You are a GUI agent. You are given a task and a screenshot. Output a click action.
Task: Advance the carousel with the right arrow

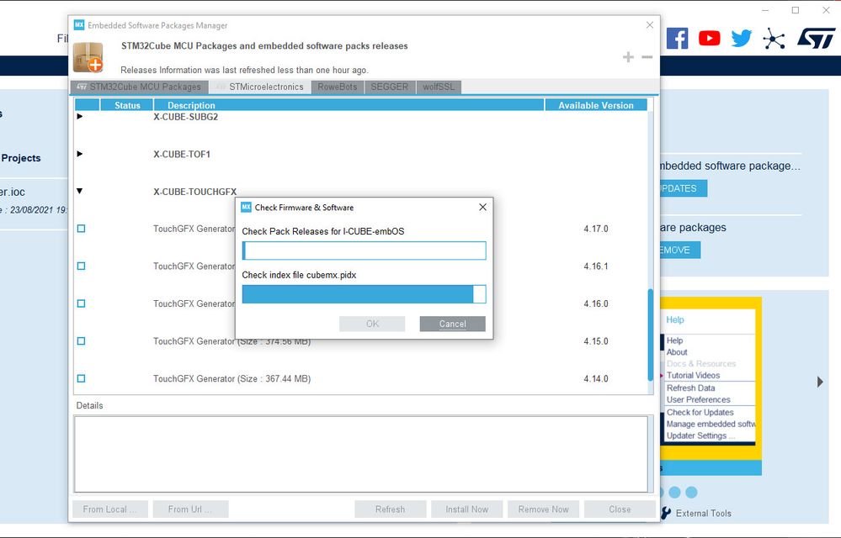pyautogui.click(x=820, y=382)
